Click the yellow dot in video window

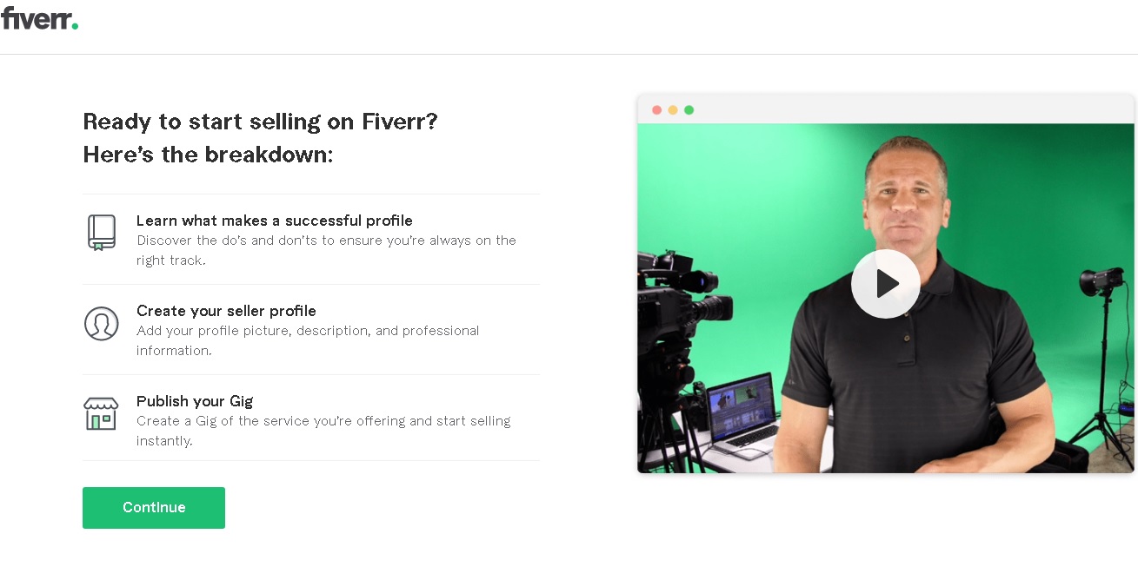(673, 110)
